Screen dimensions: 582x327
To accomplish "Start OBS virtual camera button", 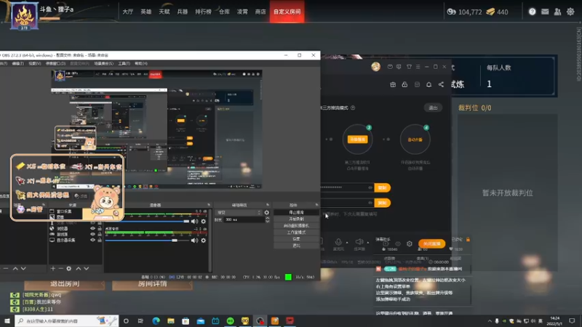I will pyautogui.click(x=296, y=226).
